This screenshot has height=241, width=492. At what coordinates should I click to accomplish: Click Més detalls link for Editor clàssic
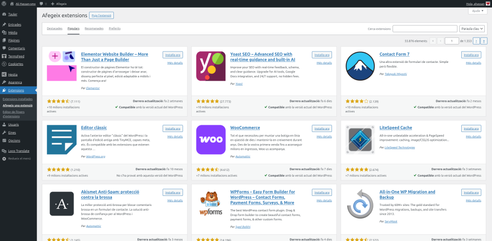coord(175,137)
